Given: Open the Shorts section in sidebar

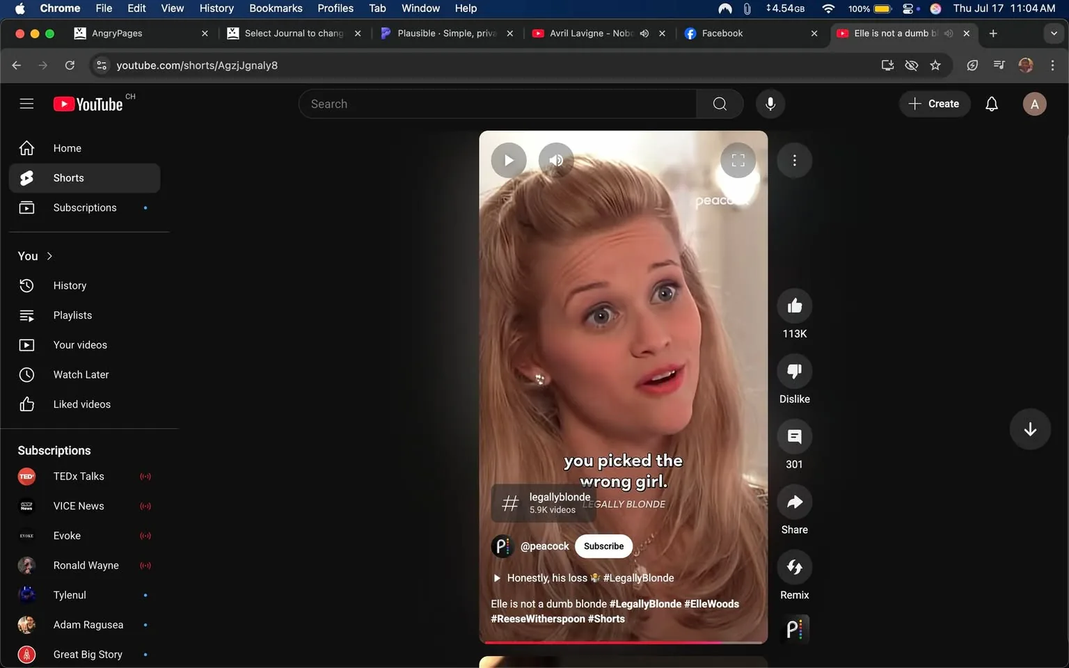Looking at the screenshot, I should pos(68,177).
